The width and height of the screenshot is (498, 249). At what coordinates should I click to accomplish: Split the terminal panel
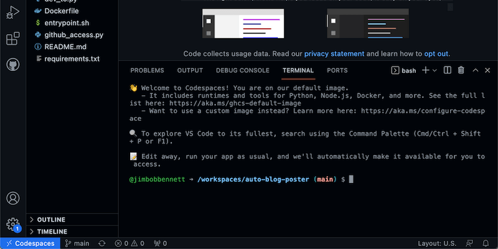click(447, 70)
